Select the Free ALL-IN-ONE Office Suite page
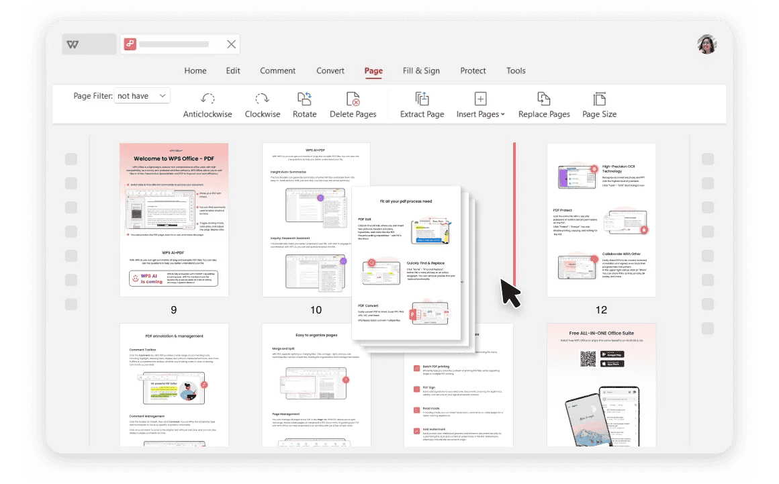Image resolution: width=779 pixels, height=484 pixels. tap(602, 385)
